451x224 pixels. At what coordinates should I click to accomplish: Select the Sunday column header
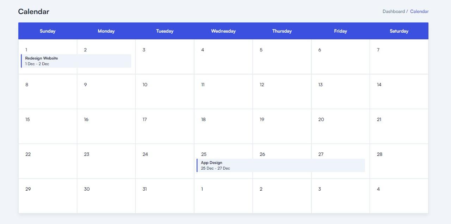(48, 31)
